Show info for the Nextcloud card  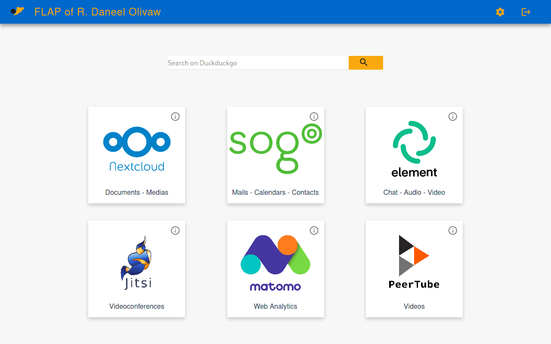click(175, 117)
